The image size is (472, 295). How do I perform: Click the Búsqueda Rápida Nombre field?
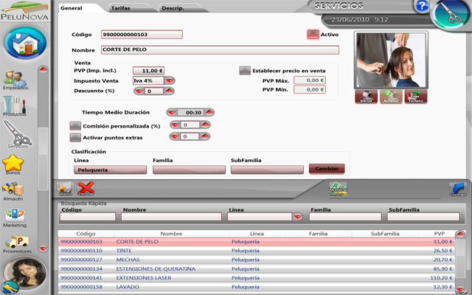pyautogui.click(x=172, y=217)
